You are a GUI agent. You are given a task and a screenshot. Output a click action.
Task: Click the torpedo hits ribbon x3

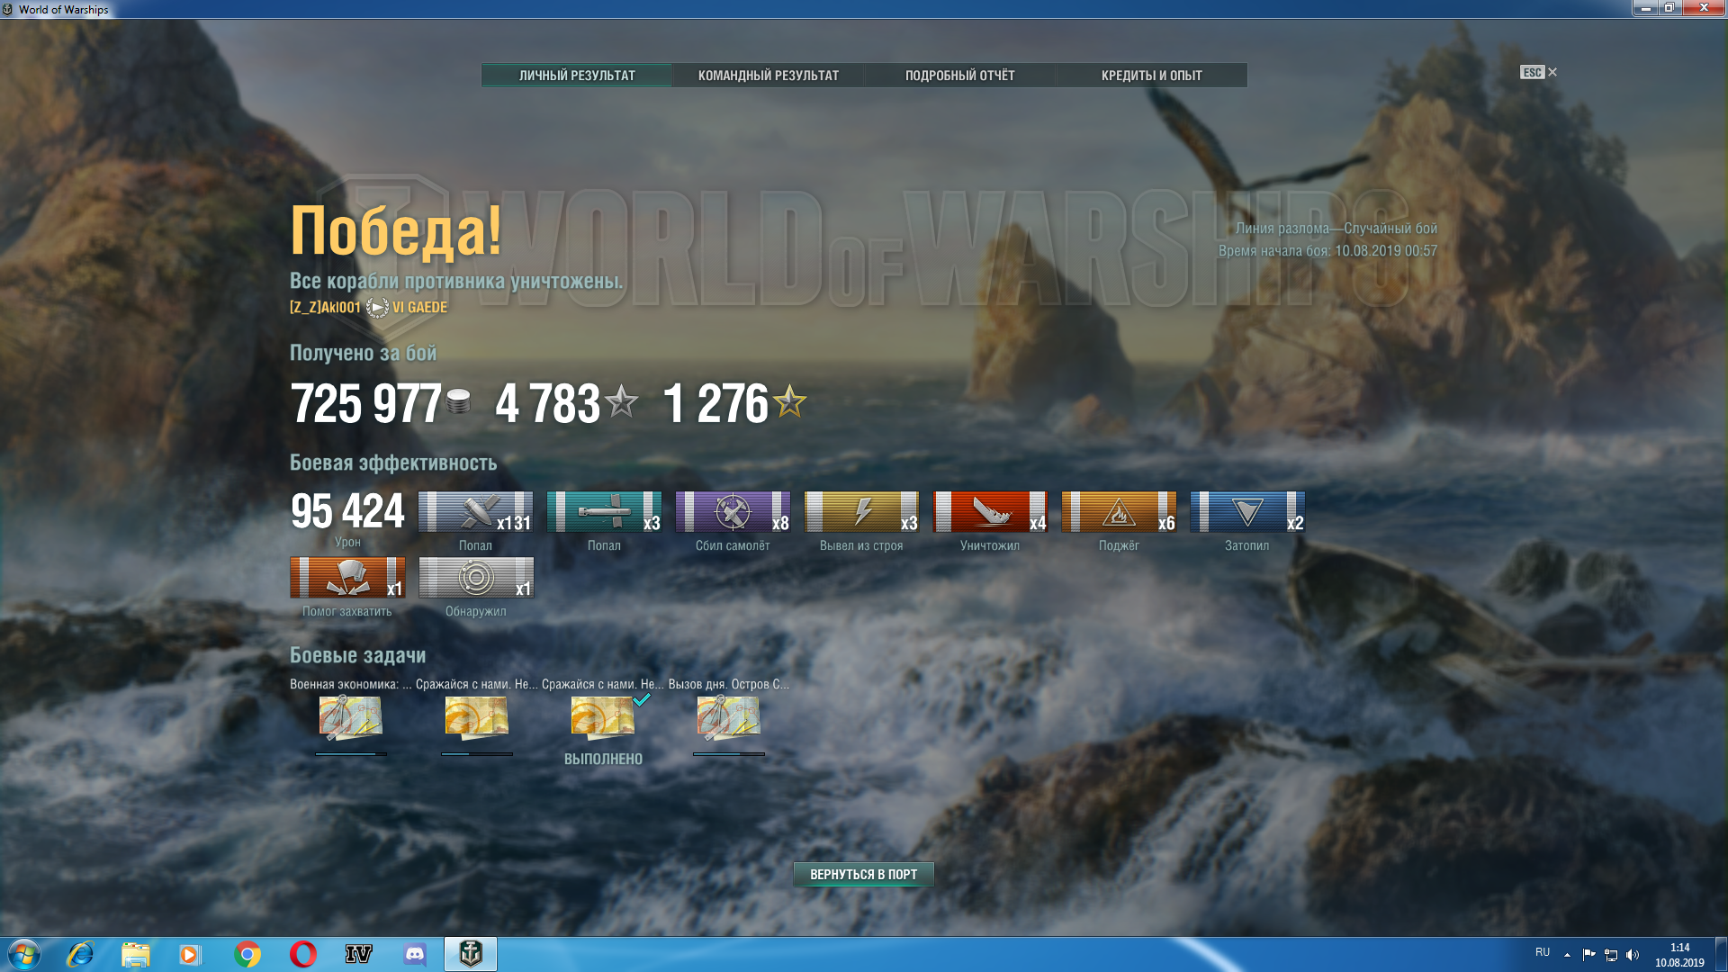tap(604, 512)
